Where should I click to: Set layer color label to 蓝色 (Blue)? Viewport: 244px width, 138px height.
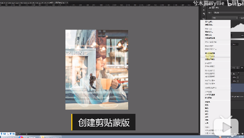coord(207,117)
